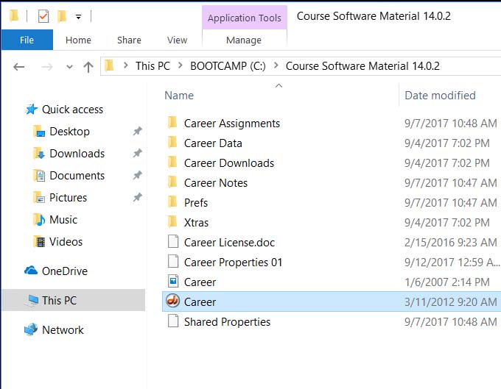501x389 pixels.
Task: Unpin Pictures using its pin icon
Action: click(137, 197)
